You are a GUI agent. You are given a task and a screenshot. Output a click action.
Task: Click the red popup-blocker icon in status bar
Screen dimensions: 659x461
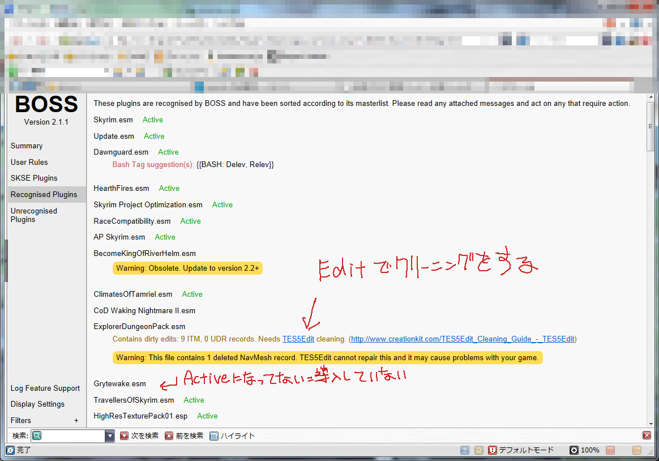610,450
